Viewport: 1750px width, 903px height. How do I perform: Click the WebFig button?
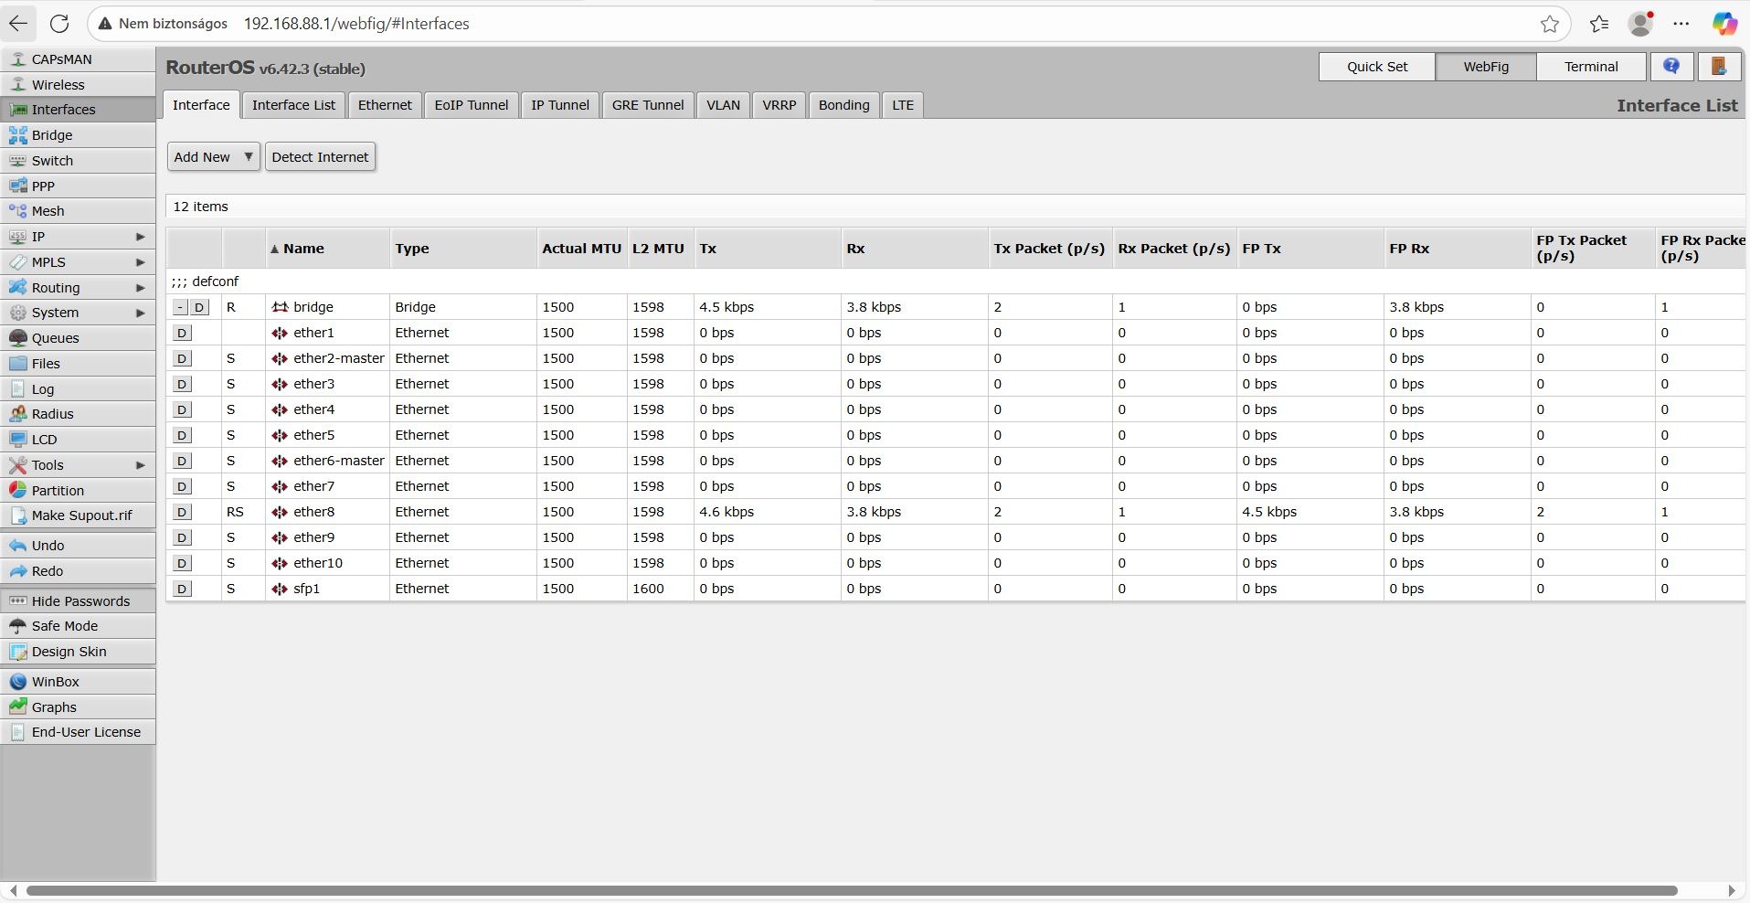pyautogui.click(x=1486, y=67)
